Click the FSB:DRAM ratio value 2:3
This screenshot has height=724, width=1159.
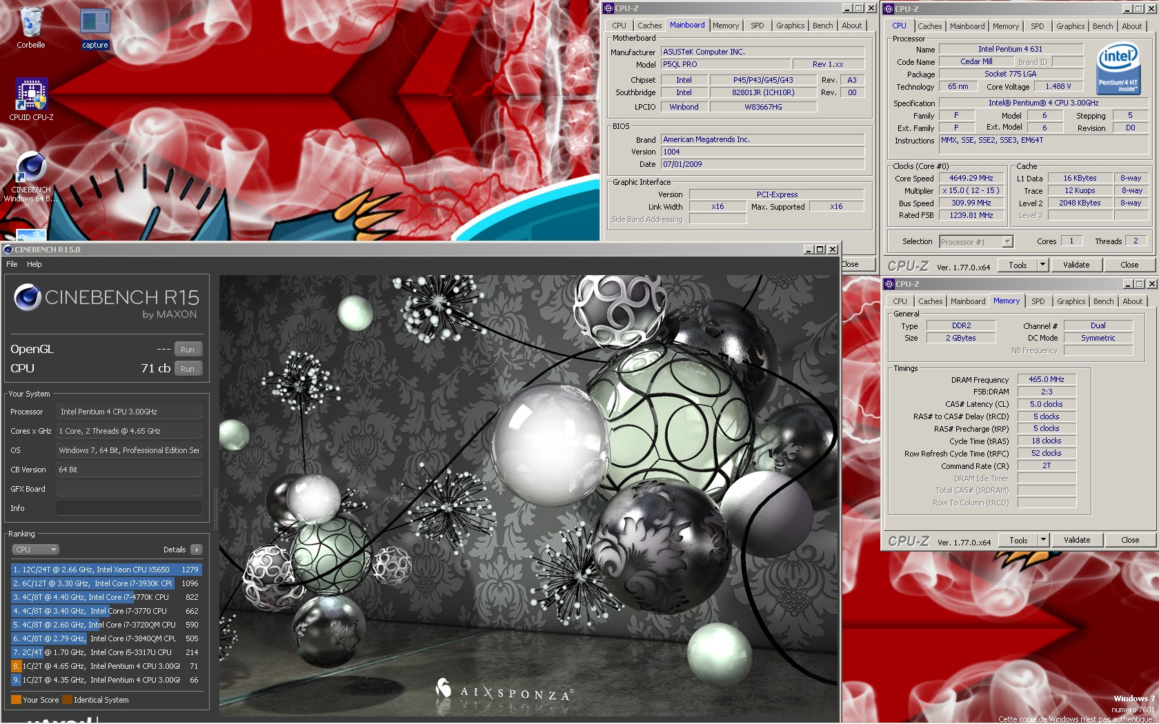1046,392
